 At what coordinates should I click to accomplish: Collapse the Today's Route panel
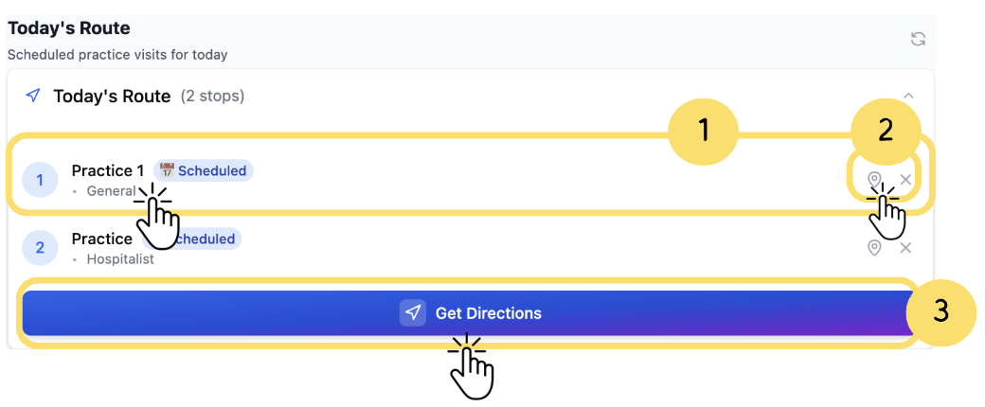click(908, 96)
